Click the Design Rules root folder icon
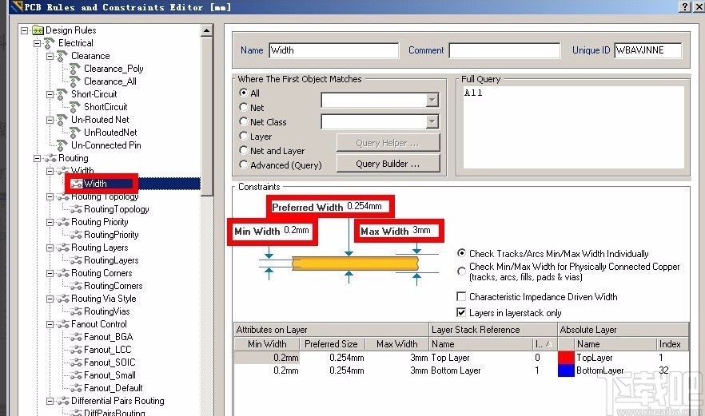705x416 pixels. tap(38, 30)
